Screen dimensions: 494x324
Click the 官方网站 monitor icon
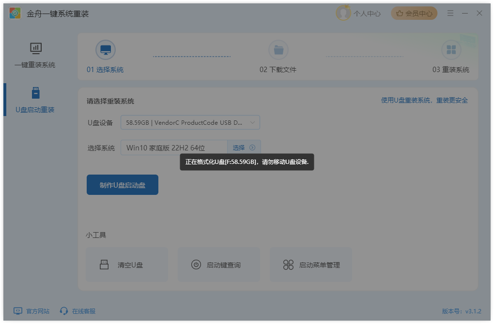(x=18, y=311)
